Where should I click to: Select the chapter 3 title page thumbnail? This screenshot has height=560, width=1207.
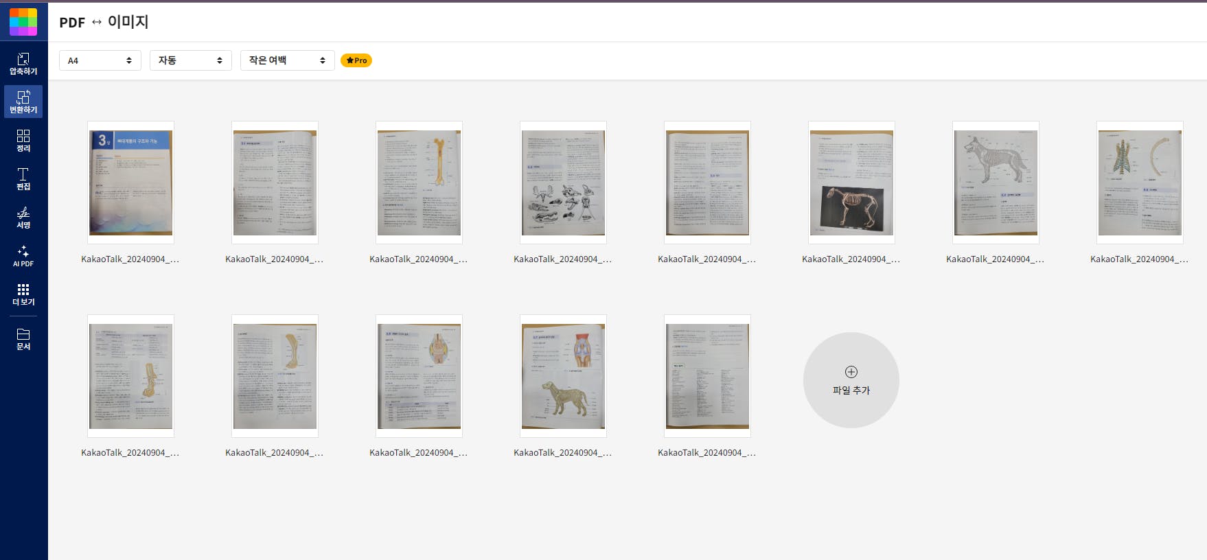tap(130, 183)
